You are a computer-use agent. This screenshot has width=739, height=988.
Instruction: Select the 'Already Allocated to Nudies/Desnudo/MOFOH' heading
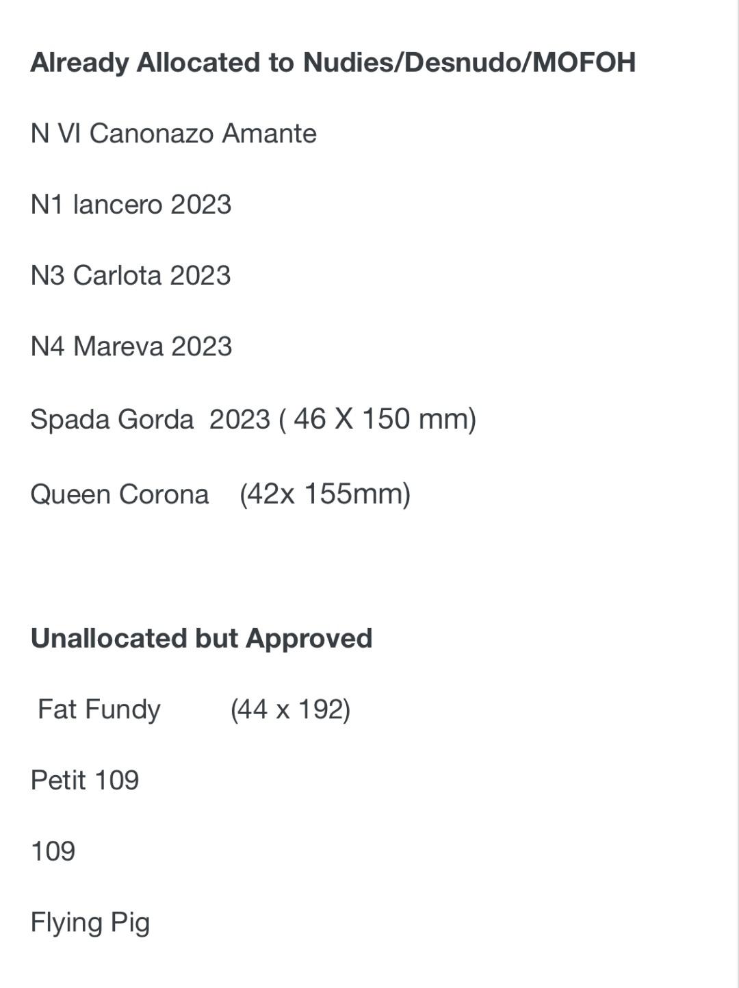pyautogui.click(x=333, y=62)
